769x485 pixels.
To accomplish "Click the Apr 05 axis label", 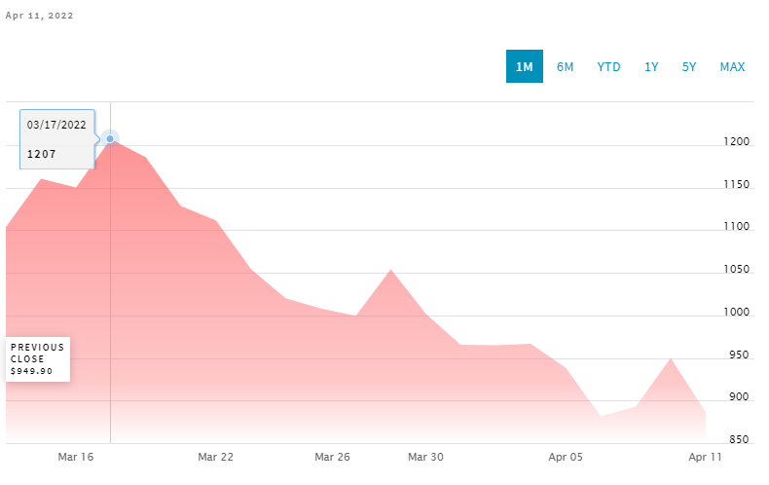I will tap(566, 457).
